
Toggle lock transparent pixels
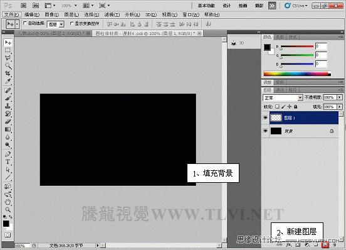coord(278,107)
